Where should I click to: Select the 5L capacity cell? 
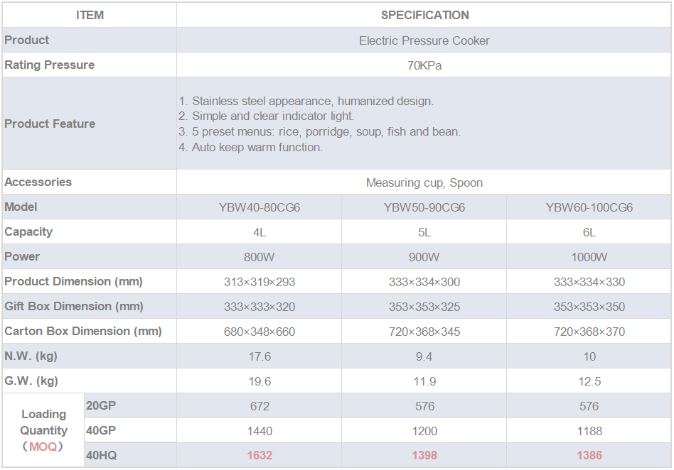pos(424,232)
